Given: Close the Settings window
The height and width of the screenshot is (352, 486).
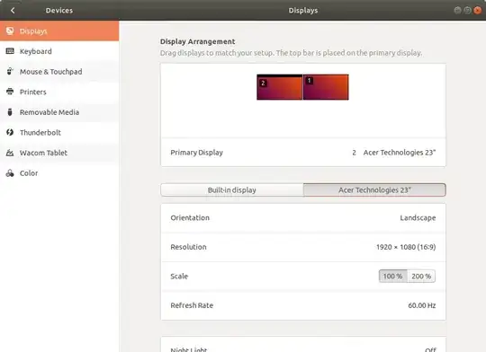Looking at the screenshot, I should click(x=478, y=10).
